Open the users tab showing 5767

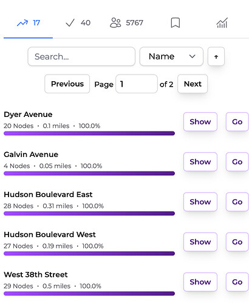point(126,23)
